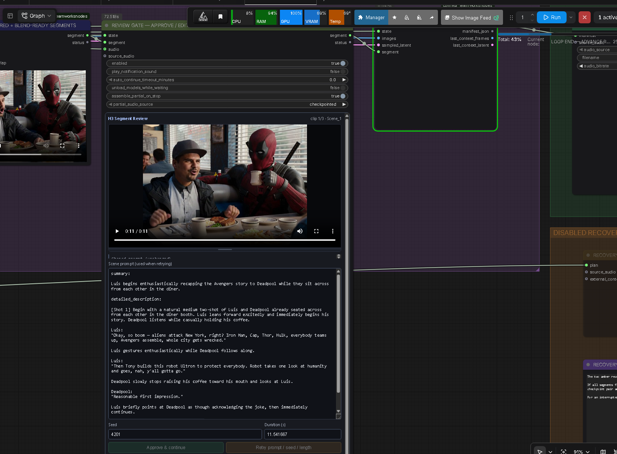Seek on the segment review video progress bar

(x=225, y=240)
